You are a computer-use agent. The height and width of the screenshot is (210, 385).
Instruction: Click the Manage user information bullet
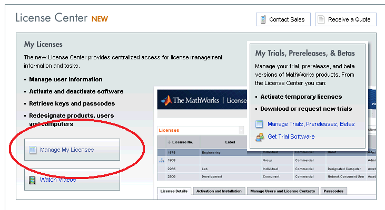[65, 79]
